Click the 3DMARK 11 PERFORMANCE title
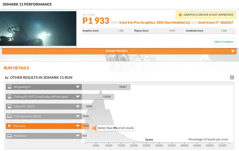This screenshot has width=239, height=151. point(27,4)
